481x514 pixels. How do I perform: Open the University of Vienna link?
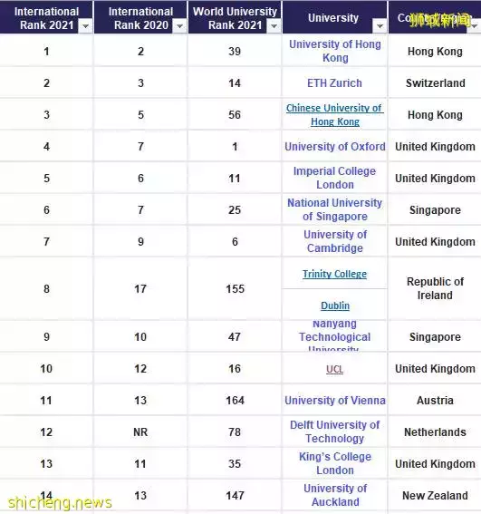[x=335, y=401]
